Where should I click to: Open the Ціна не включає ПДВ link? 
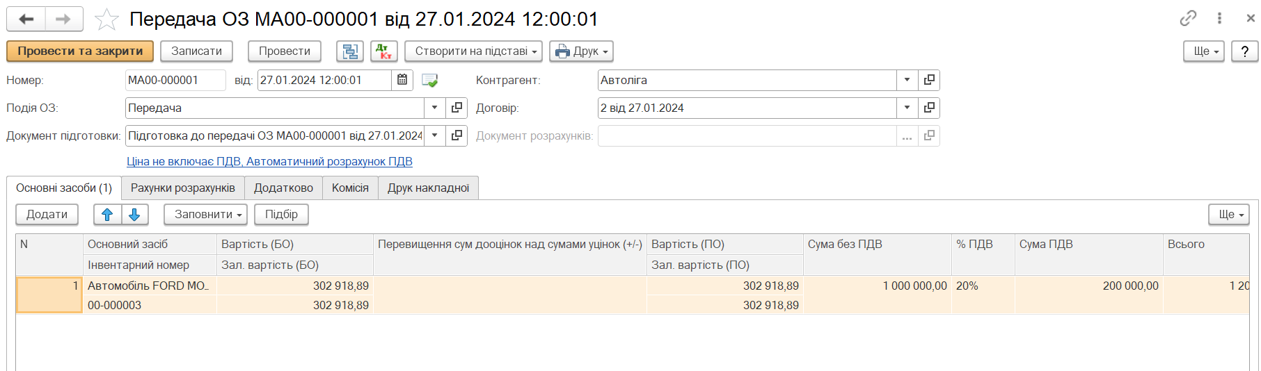(269, 162)
